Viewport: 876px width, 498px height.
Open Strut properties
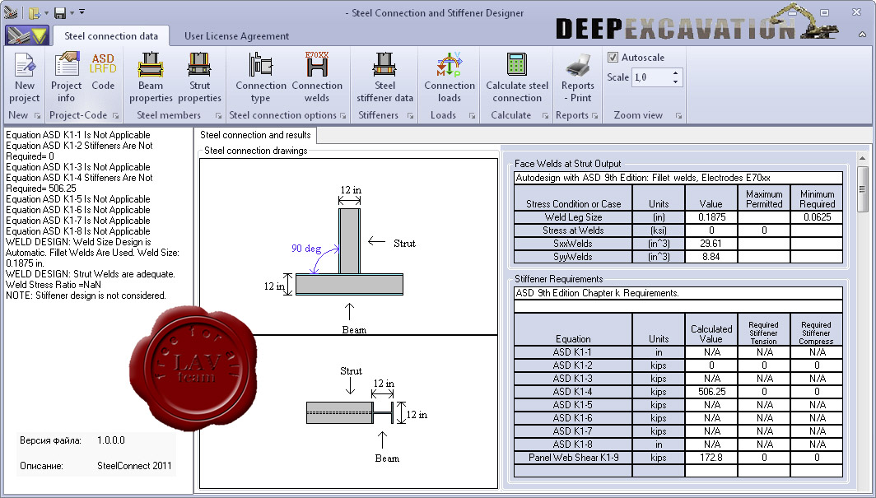[199, 77]
